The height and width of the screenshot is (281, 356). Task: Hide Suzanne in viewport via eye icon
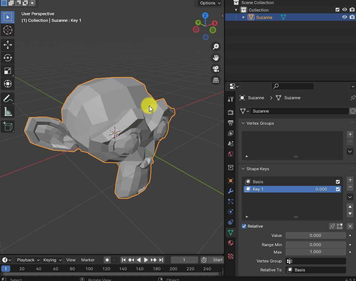click(x=345, y=17)
